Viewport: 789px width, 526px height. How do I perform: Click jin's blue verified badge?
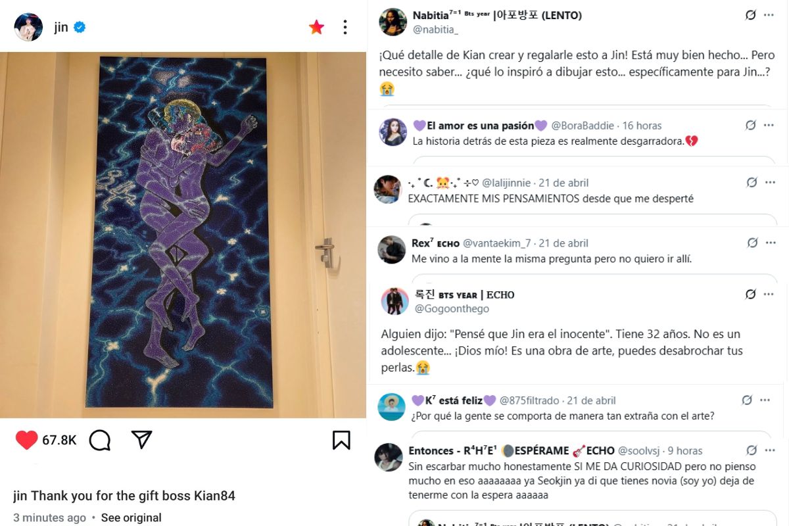[x=80, y=27]
